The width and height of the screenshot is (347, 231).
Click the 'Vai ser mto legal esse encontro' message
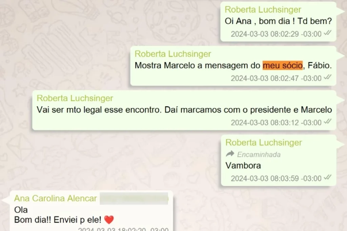[184, 110]
